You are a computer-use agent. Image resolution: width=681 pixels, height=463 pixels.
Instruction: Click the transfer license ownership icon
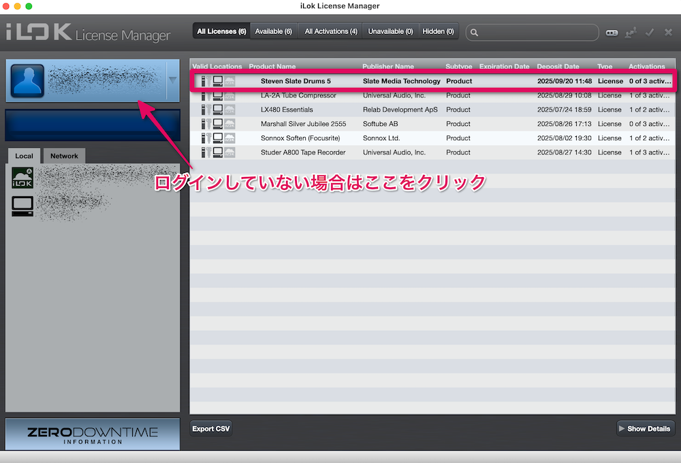point(631,32)
